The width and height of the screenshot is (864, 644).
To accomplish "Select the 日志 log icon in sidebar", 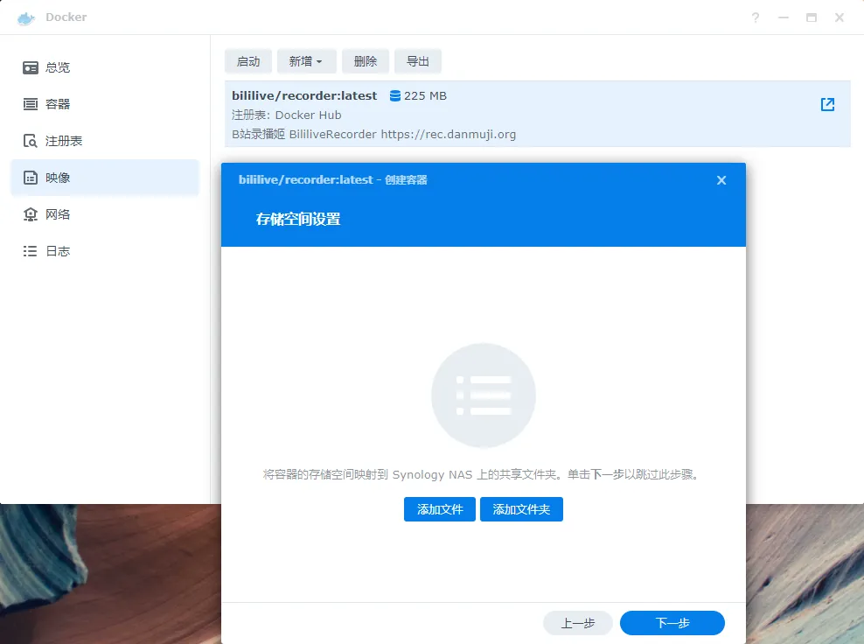I will [x=31, y=251].
